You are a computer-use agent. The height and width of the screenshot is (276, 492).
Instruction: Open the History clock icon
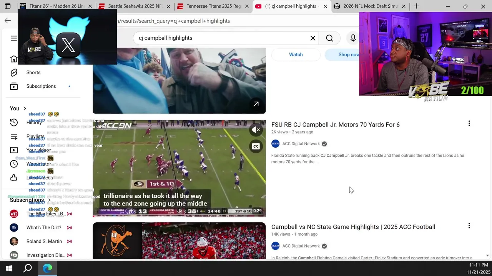coord(14,122)
